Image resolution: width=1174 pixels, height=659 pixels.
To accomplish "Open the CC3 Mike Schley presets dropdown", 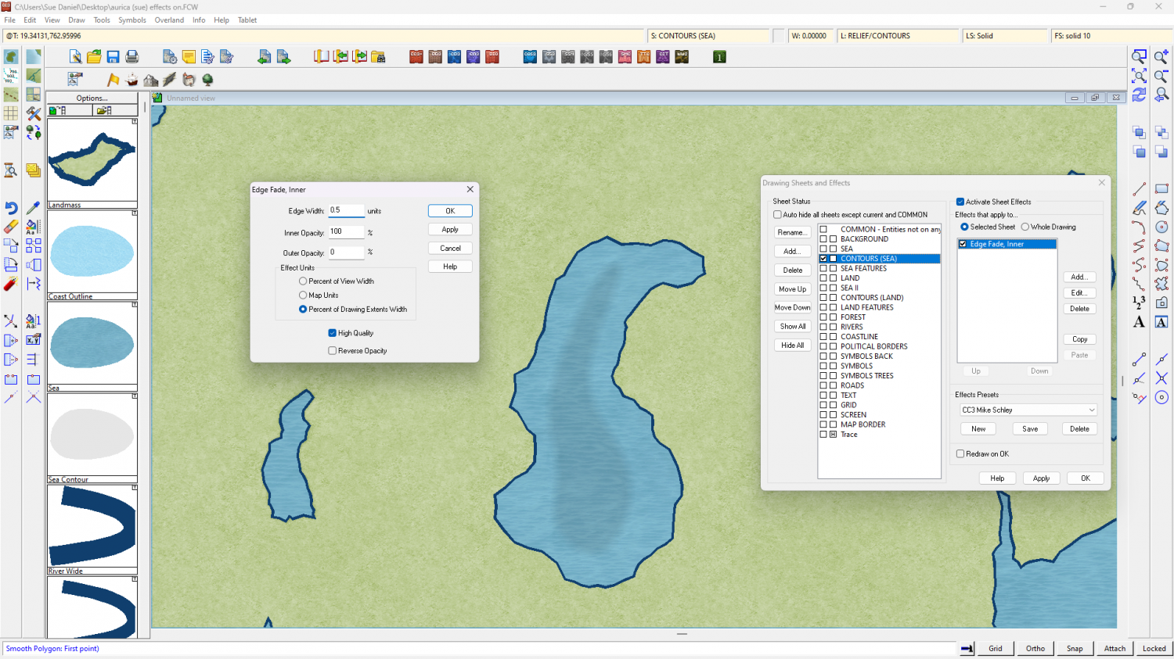I will (x=1028, y=410).
